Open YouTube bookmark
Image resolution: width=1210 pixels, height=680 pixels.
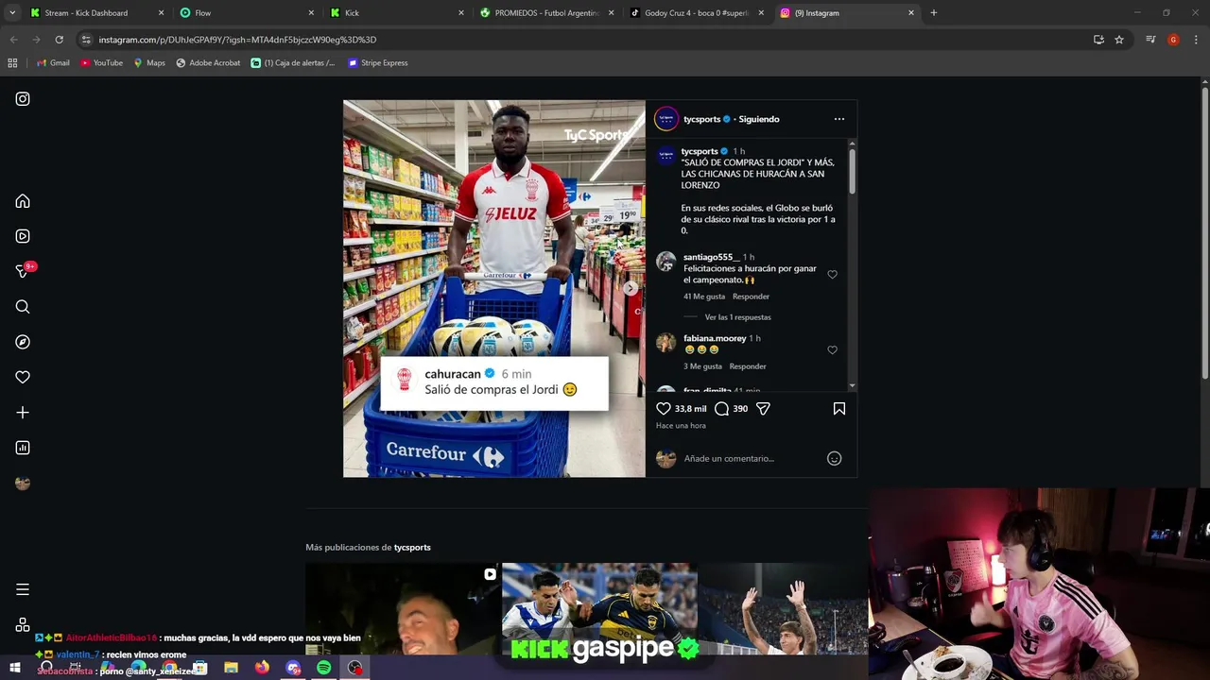101,63
